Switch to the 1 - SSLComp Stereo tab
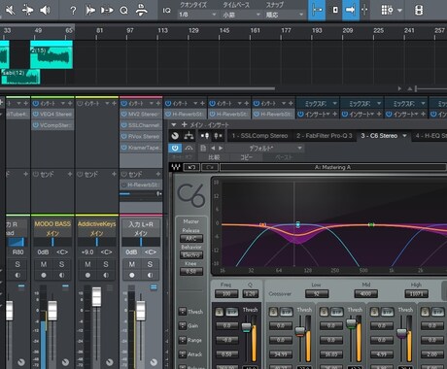The image size is (447, 369). click(x=259, y=136)
